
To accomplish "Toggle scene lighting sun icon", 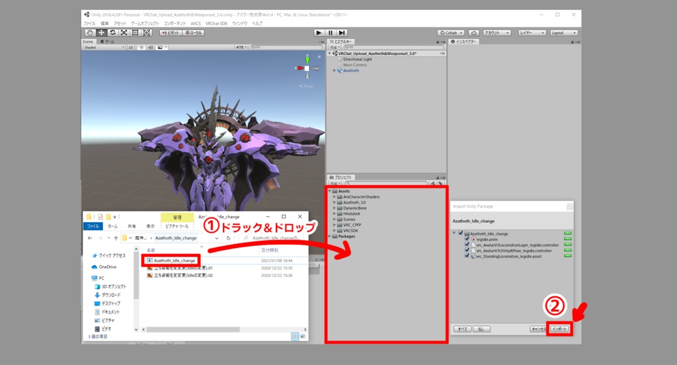I will [x=141, y=48].
